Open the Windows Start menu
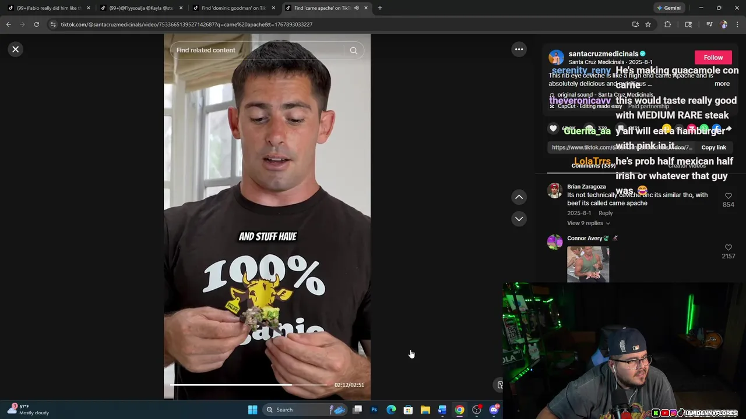 tap(252, 410)
